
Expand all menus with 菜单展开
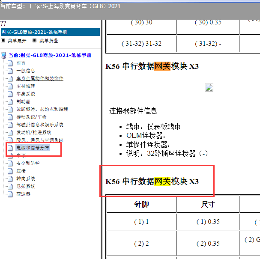[17, 41]
